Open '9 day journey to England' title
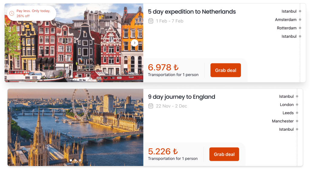 point(182,97)
